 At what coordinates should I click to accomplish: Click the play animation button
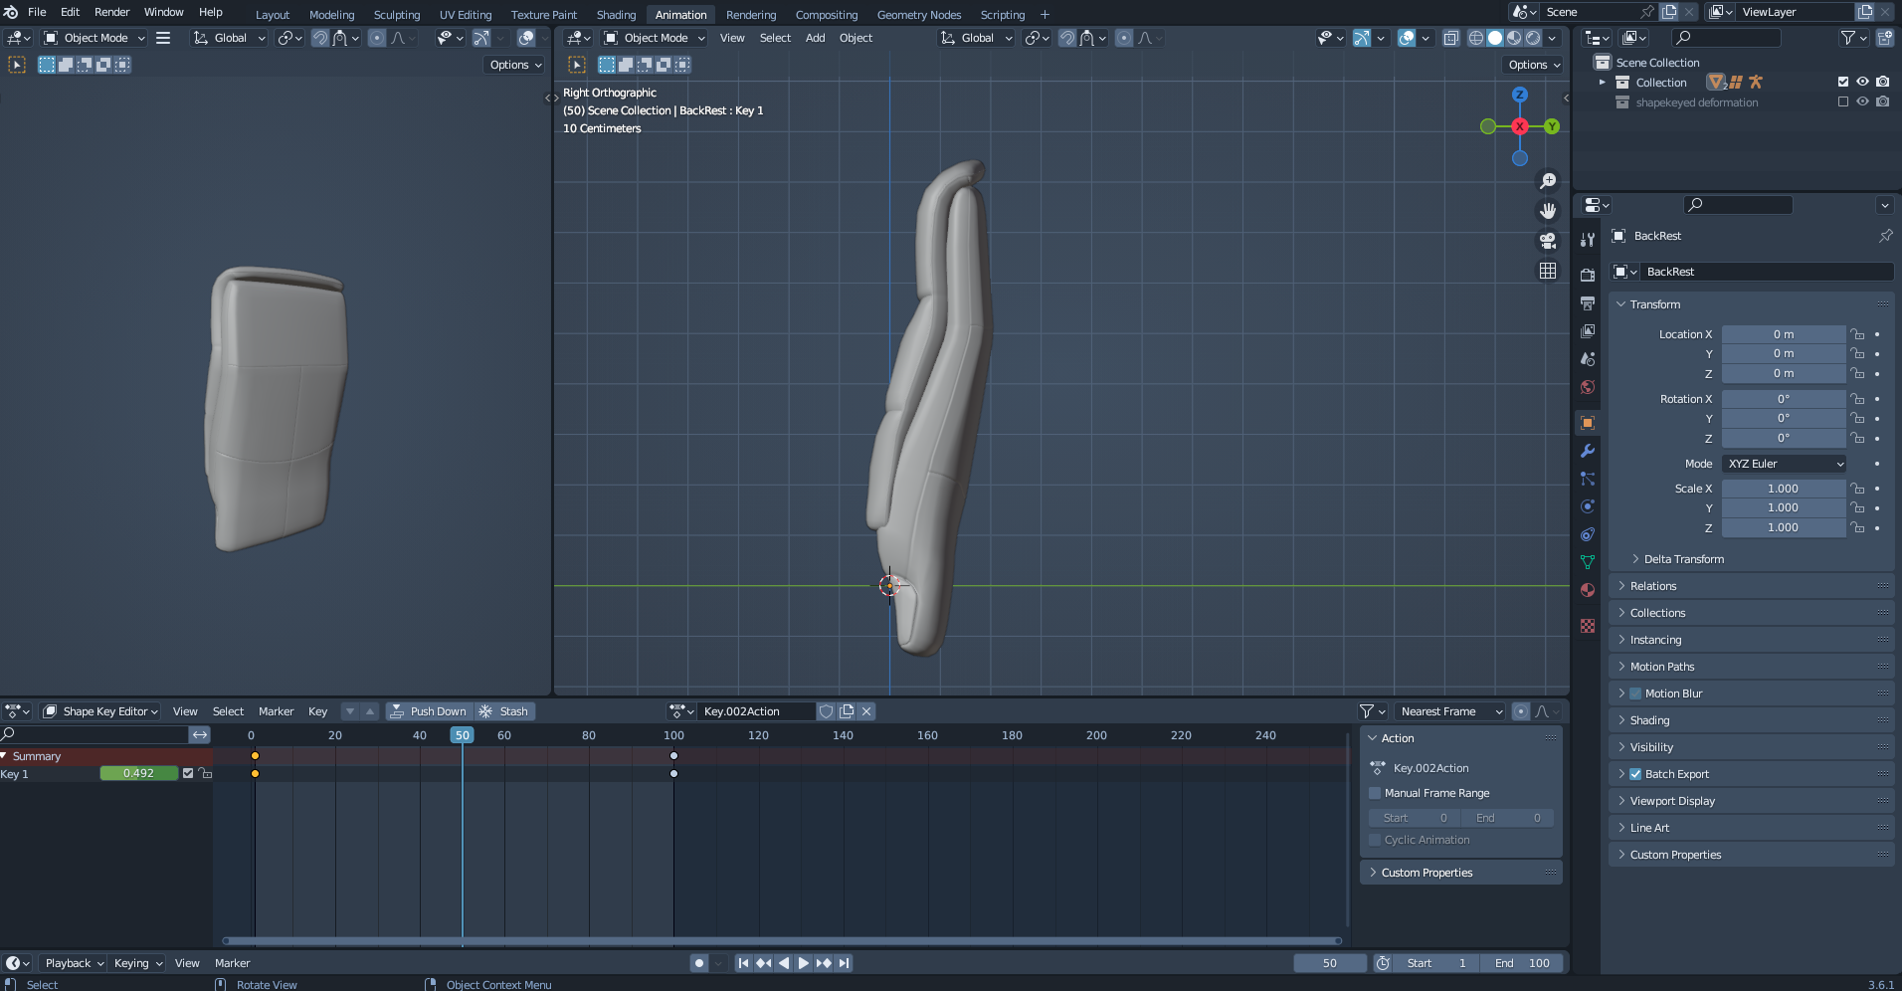(x=804, y=963)
